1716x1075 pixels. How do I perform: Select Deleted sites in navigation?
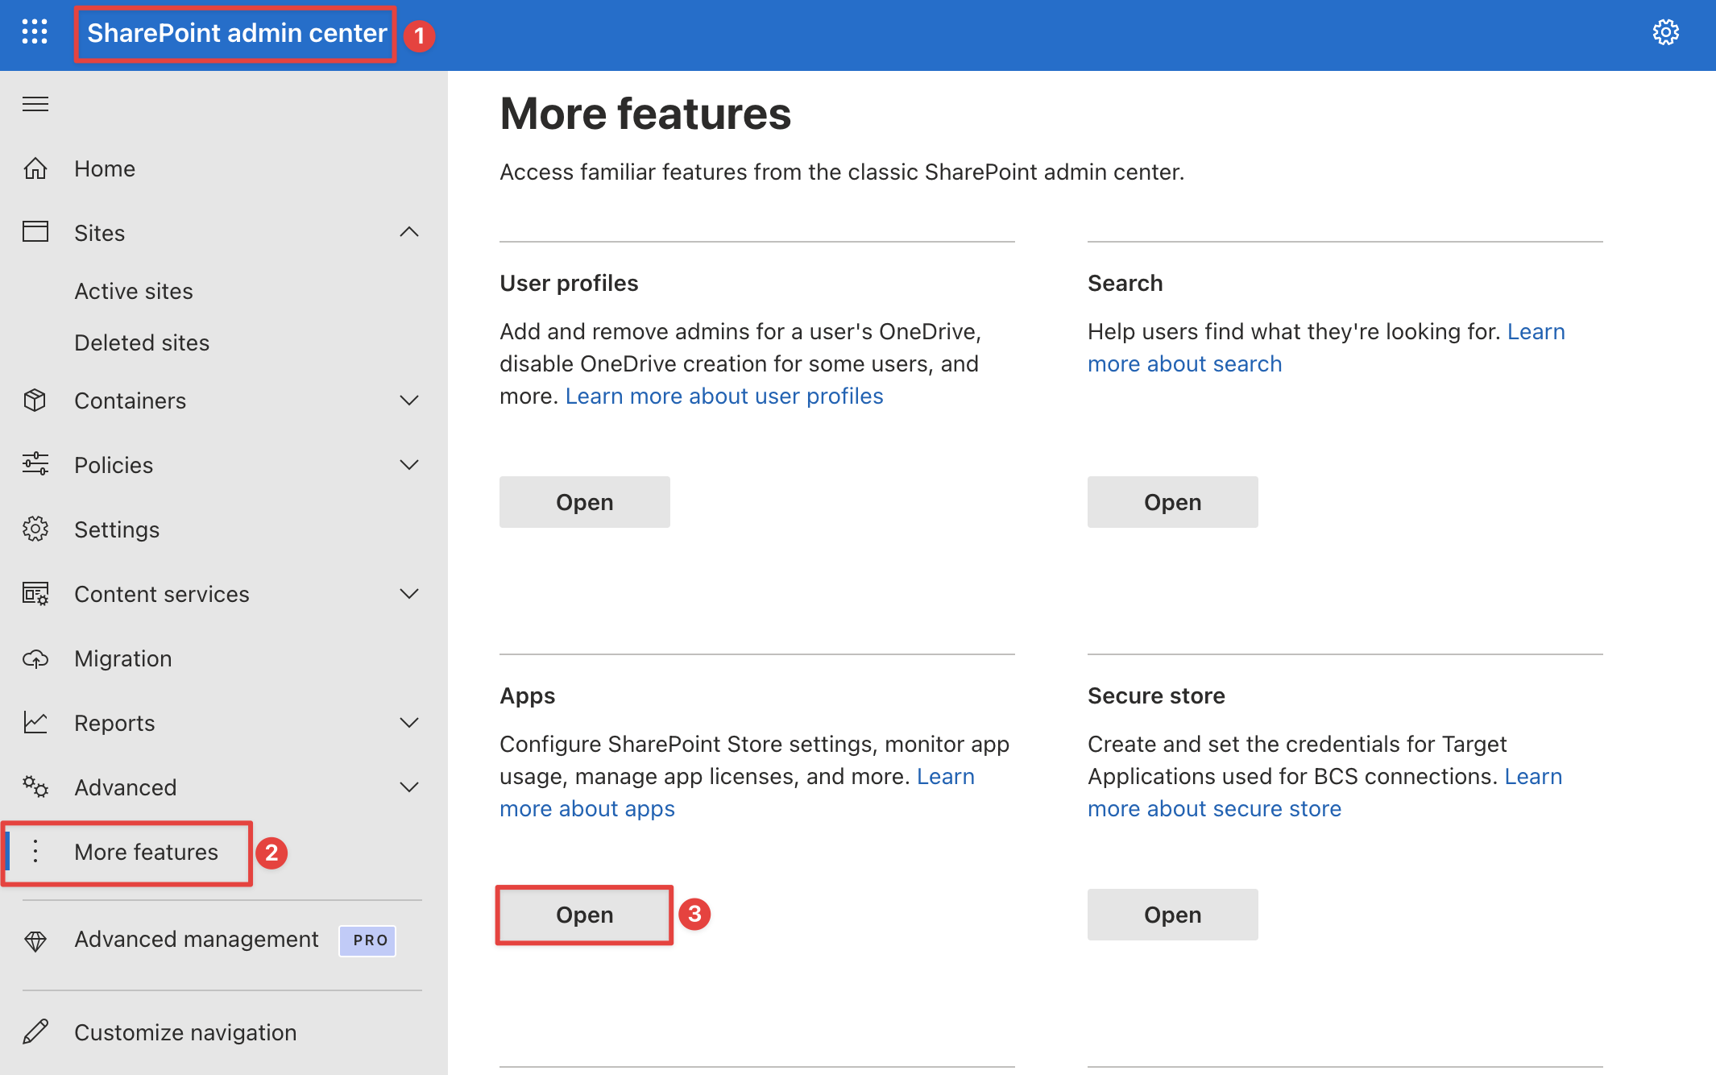click(142, 342)
